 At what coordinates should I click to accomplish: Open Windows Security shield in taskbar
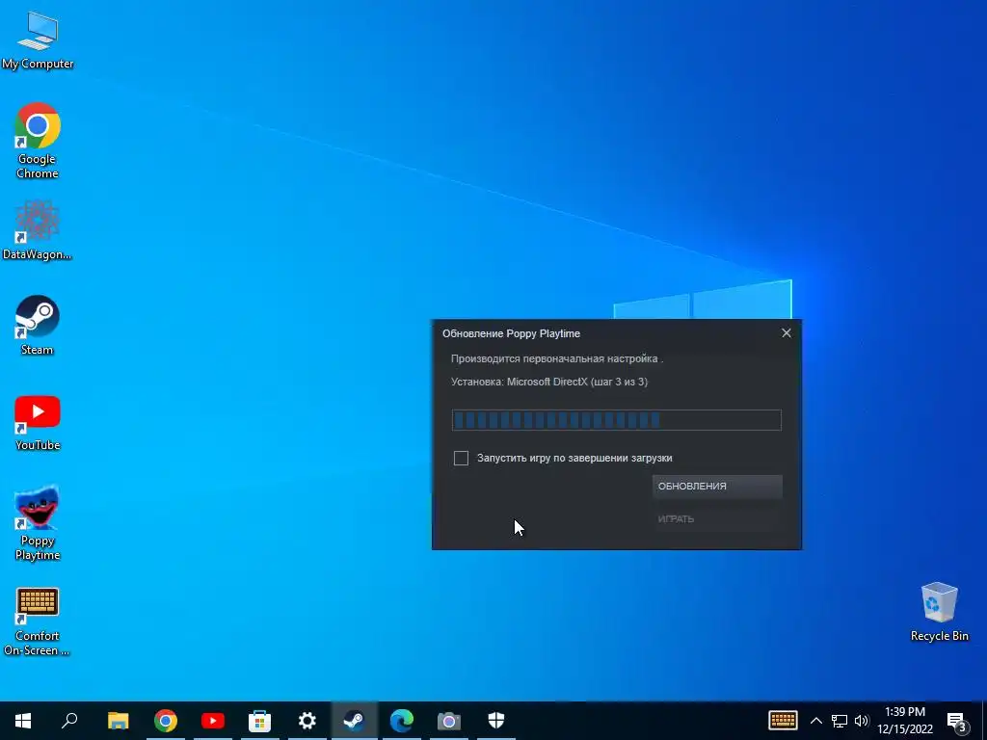(x=496, y=721)
